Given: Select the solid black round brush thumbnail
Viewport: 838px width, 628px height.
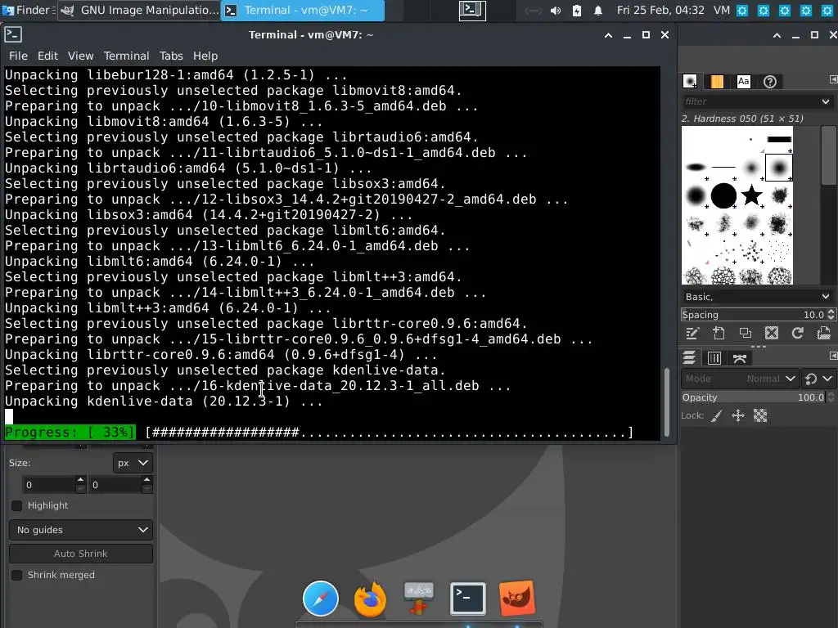Looking at the screenshot, I should pyautogui.click(x=723, y=195).
